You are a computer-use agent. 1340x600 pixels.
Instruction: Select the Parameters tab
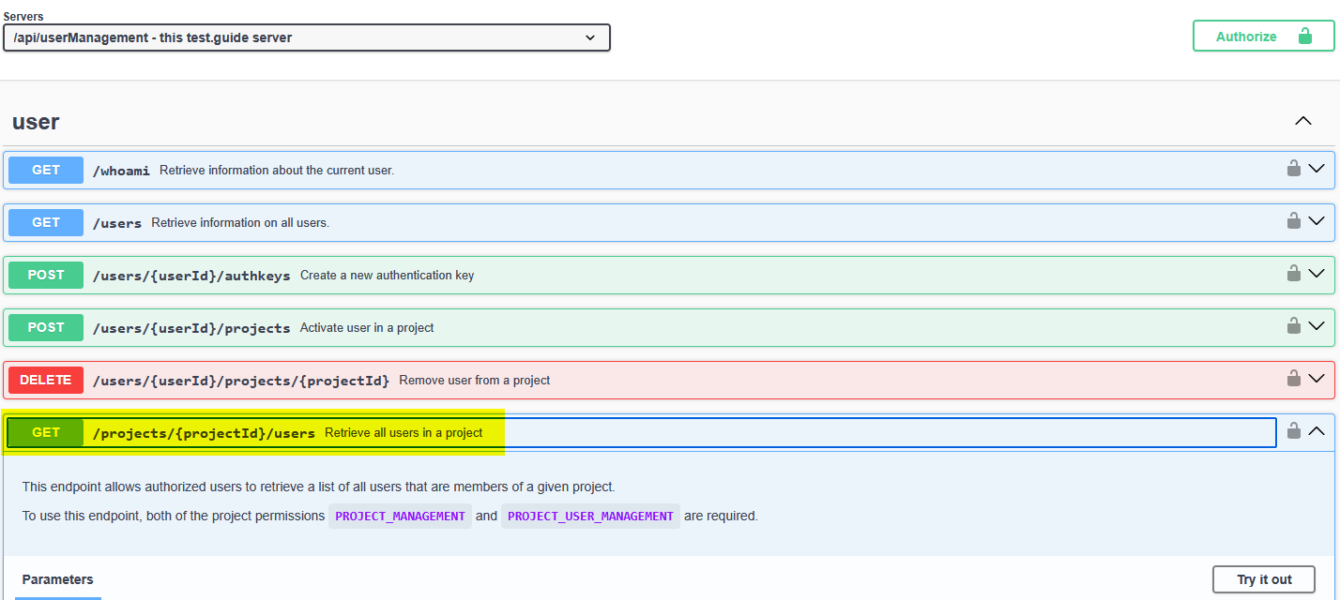[x=58, y=579]
